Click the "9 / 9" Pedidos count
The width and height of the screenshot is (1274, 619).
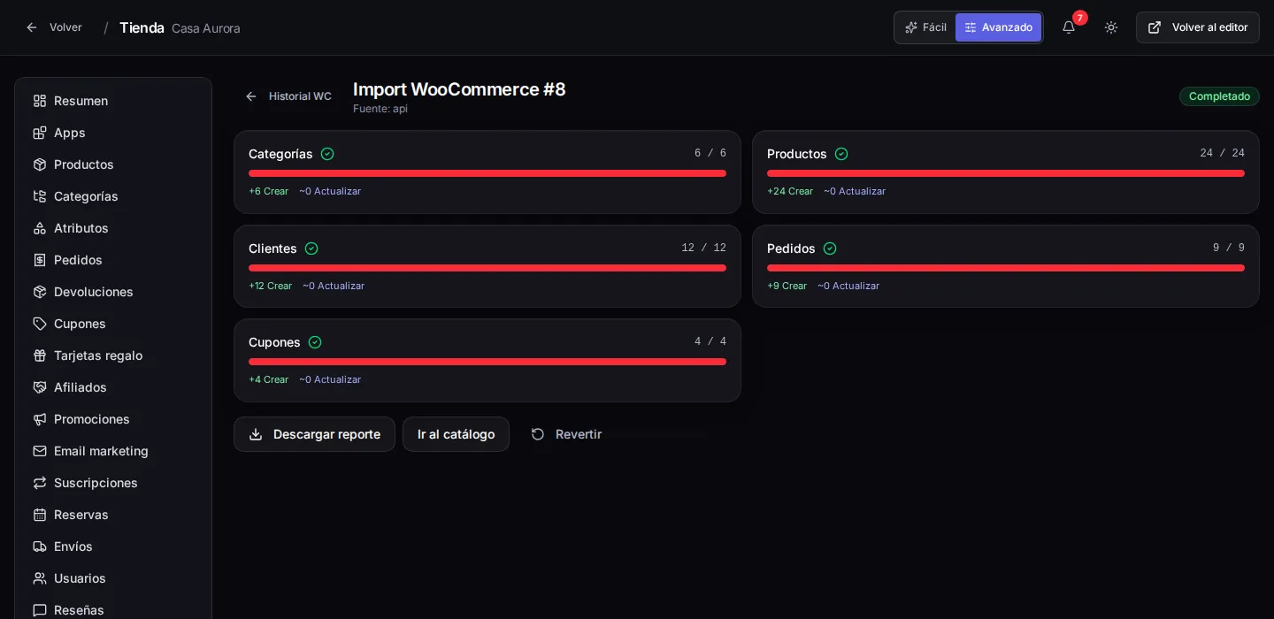(1229, 248)
